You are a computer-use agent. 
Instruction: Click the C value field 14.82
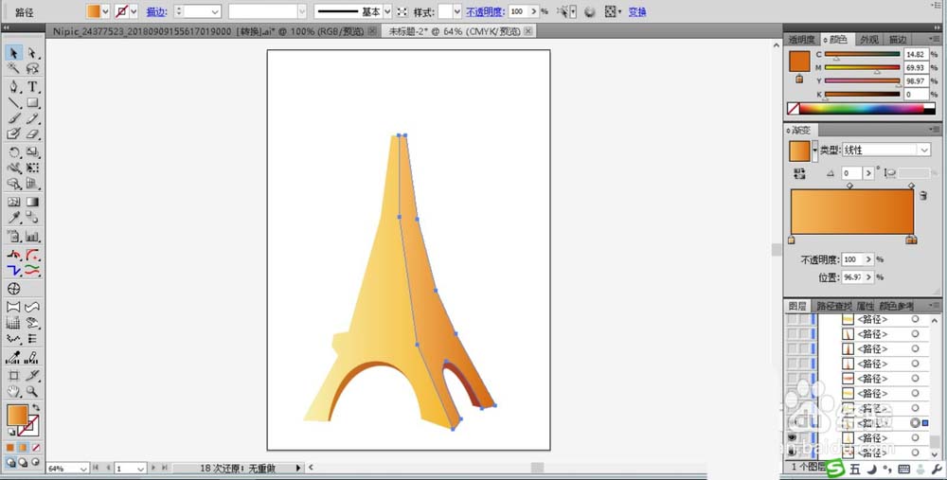click(916, 54)
